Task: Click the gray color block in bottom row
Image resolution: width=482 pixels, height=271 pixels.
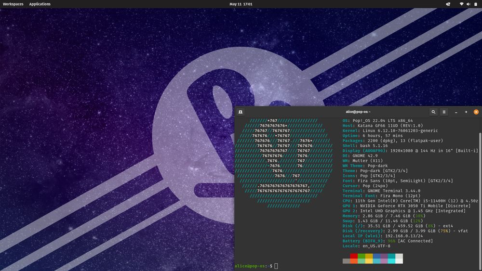Action: pyautogui.click(x=347, y=261)
